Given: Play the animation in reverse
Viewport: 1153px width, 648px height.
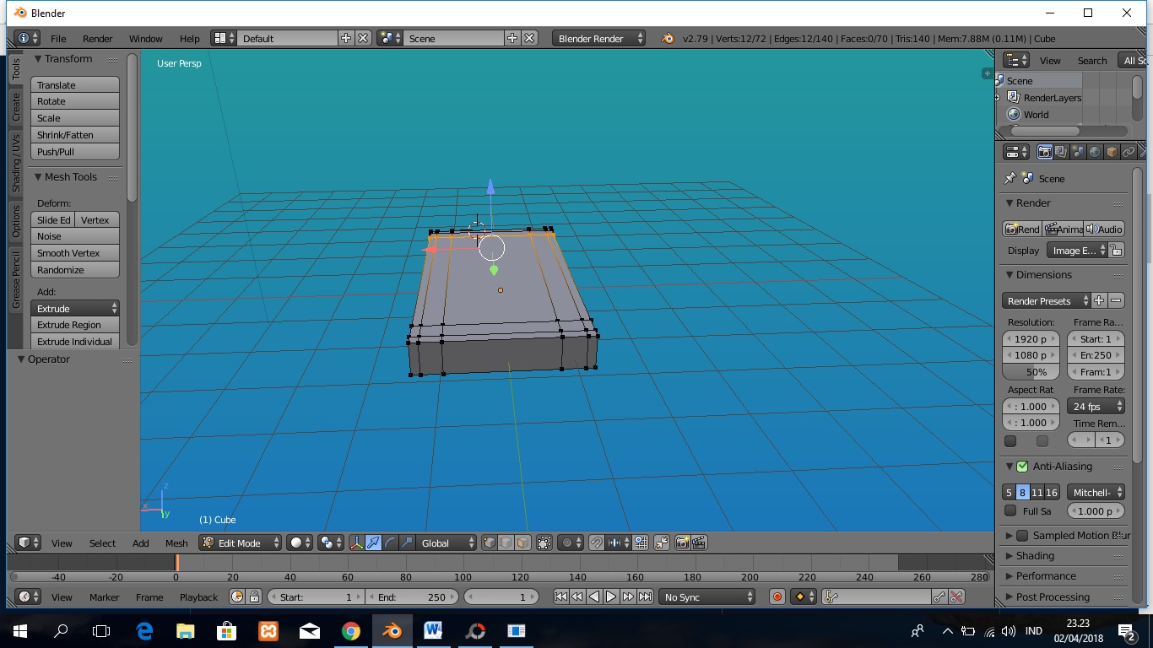Looking at the screenshot, I should coord(594,597).
